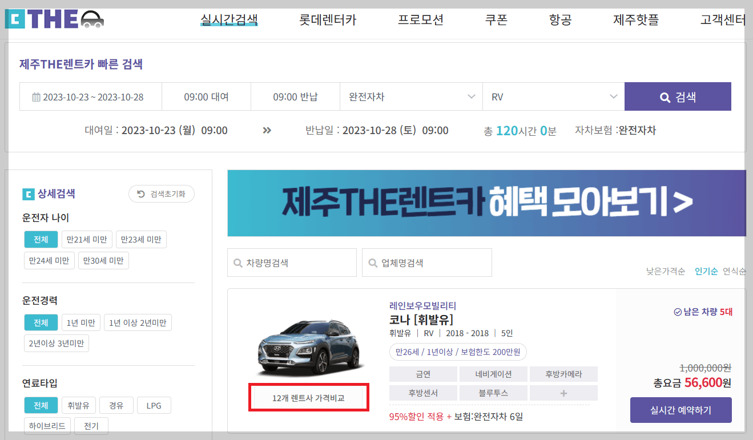Click the 후방센서 option tag
The image size is (753, 440).
(x=423, y=393)
